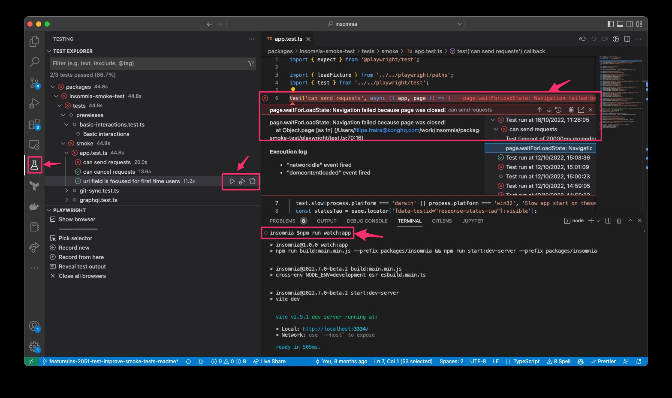Click Prettier in status bar

coord(603,362)
